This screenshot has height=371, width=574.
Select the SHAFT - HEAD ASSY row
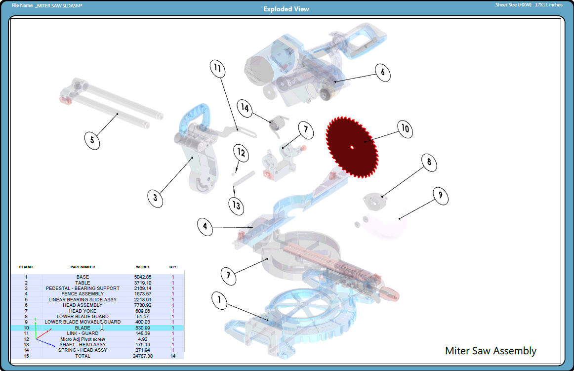[x=97, y=345]
